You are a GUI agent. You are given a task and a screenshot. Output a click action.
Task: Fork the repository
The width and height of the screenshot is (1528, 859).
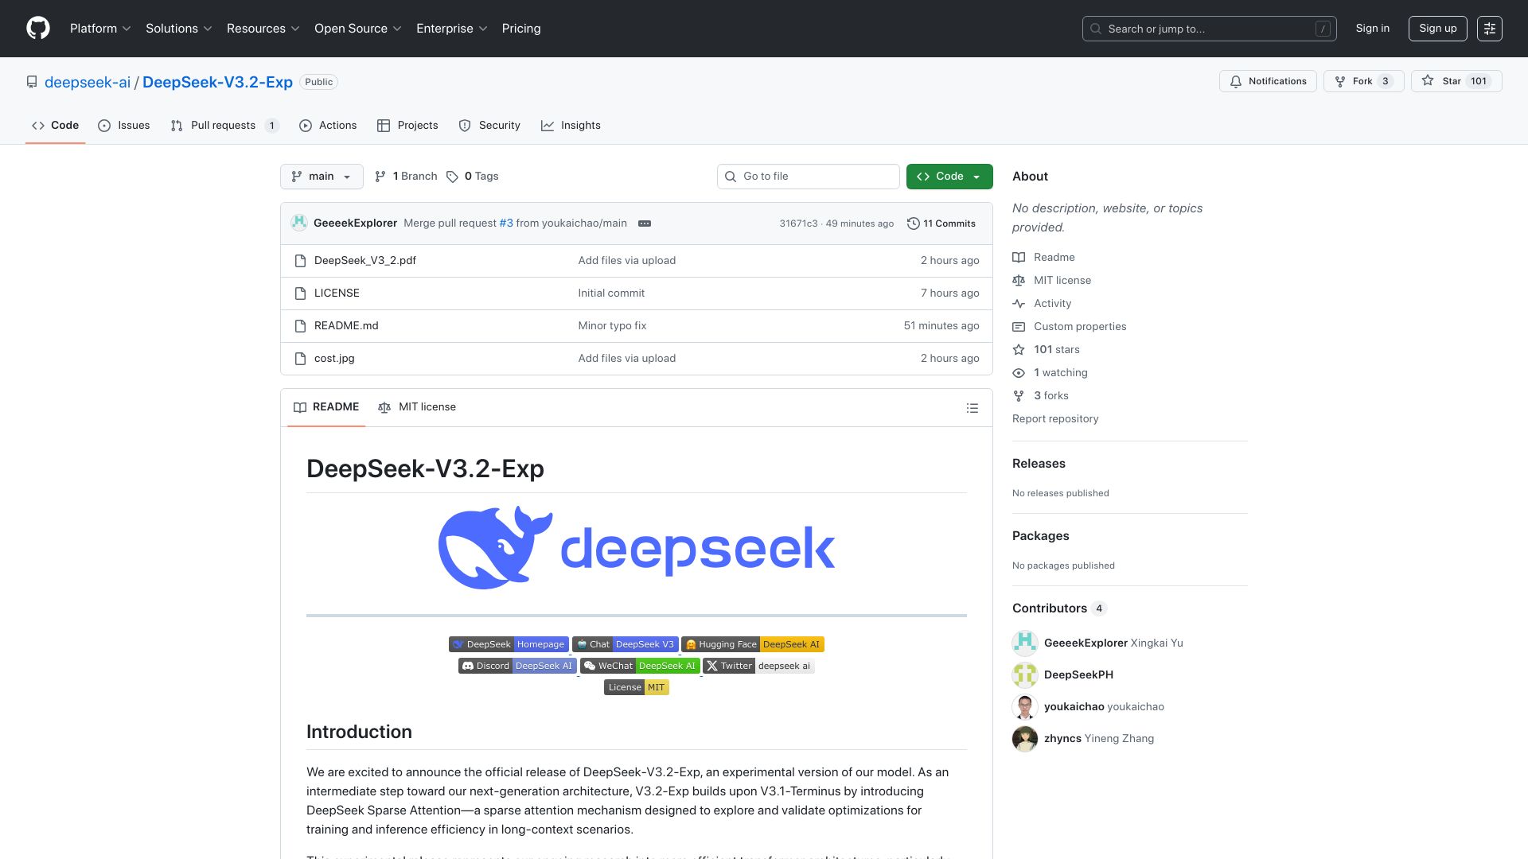(1364, 81)
